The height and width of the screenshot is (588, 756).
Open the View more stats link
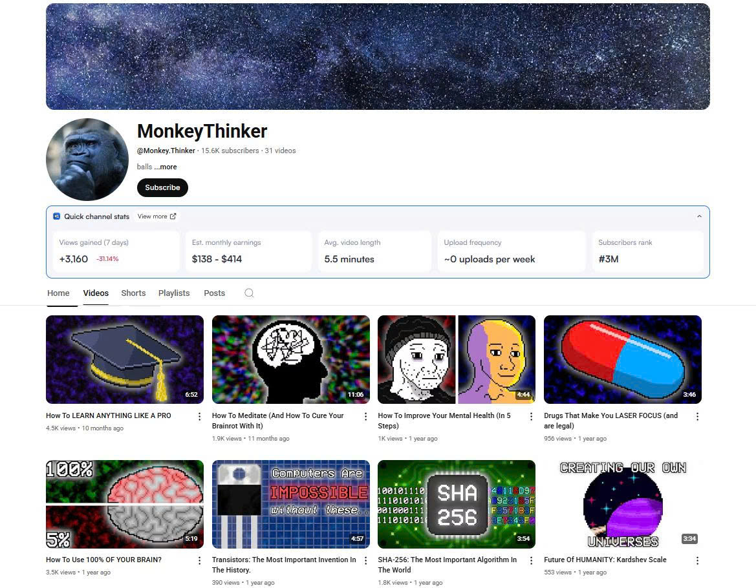157,216
